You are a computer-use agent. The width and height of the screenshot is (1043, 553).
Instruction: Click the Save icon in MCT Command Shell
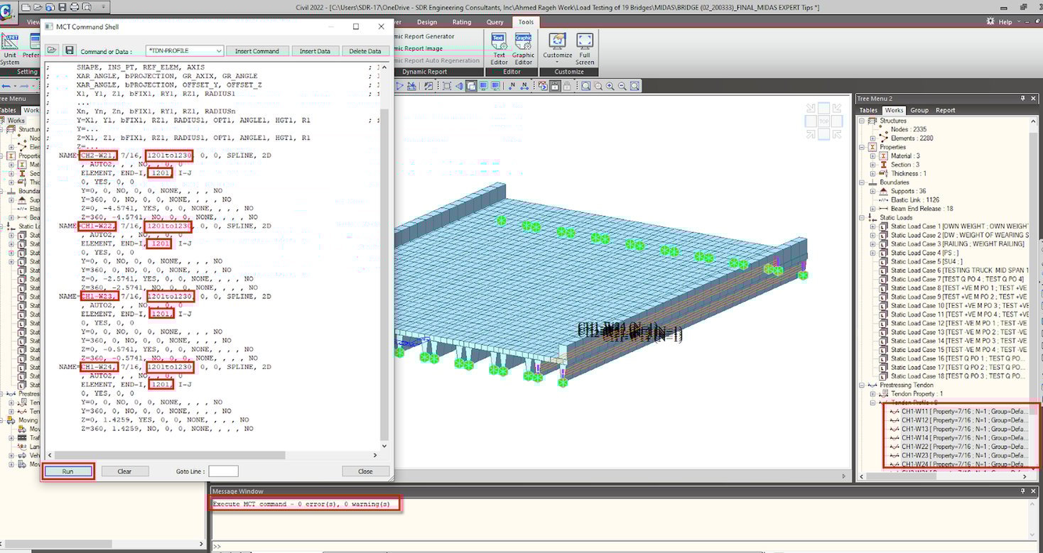69,50
